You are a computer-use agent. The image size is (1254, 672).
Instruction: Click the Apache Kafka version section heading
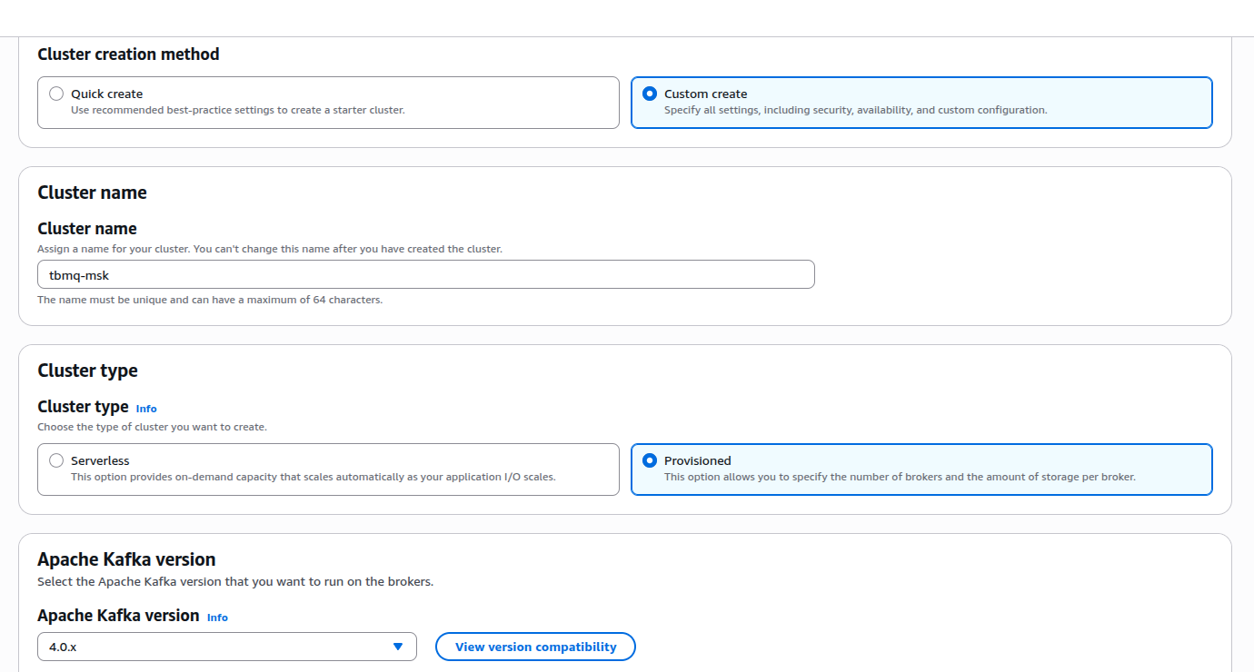click(x=126, y=559)
